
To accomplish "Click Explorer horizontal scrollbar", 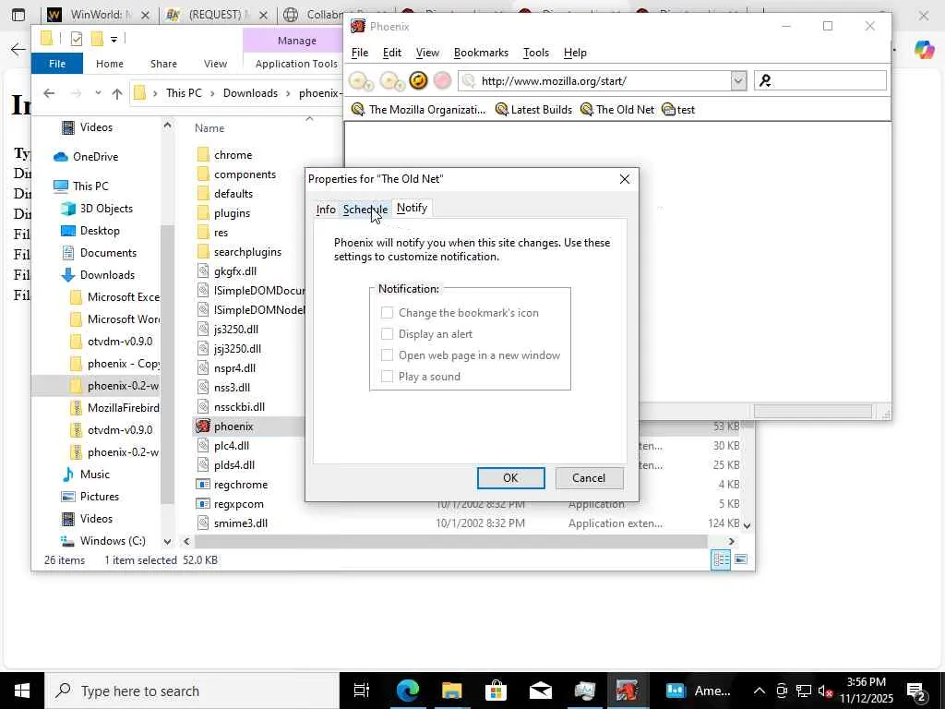I will tap(450, 541).
